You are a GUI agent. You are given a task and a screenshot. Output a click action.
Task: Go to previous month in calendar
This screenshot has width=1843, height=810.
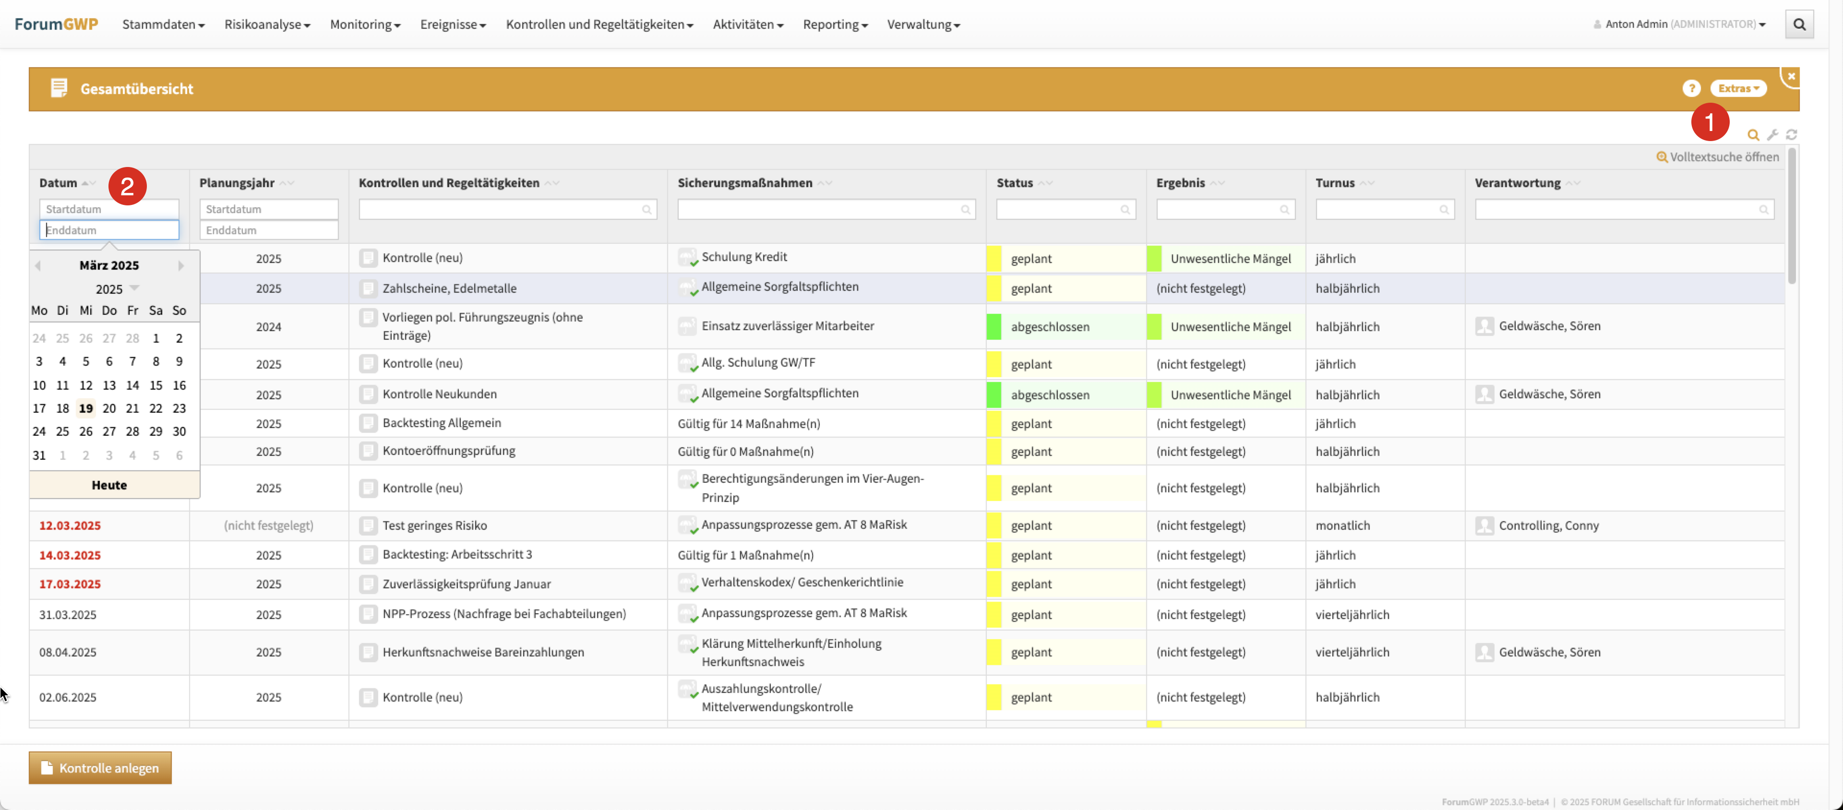[38, 265]
